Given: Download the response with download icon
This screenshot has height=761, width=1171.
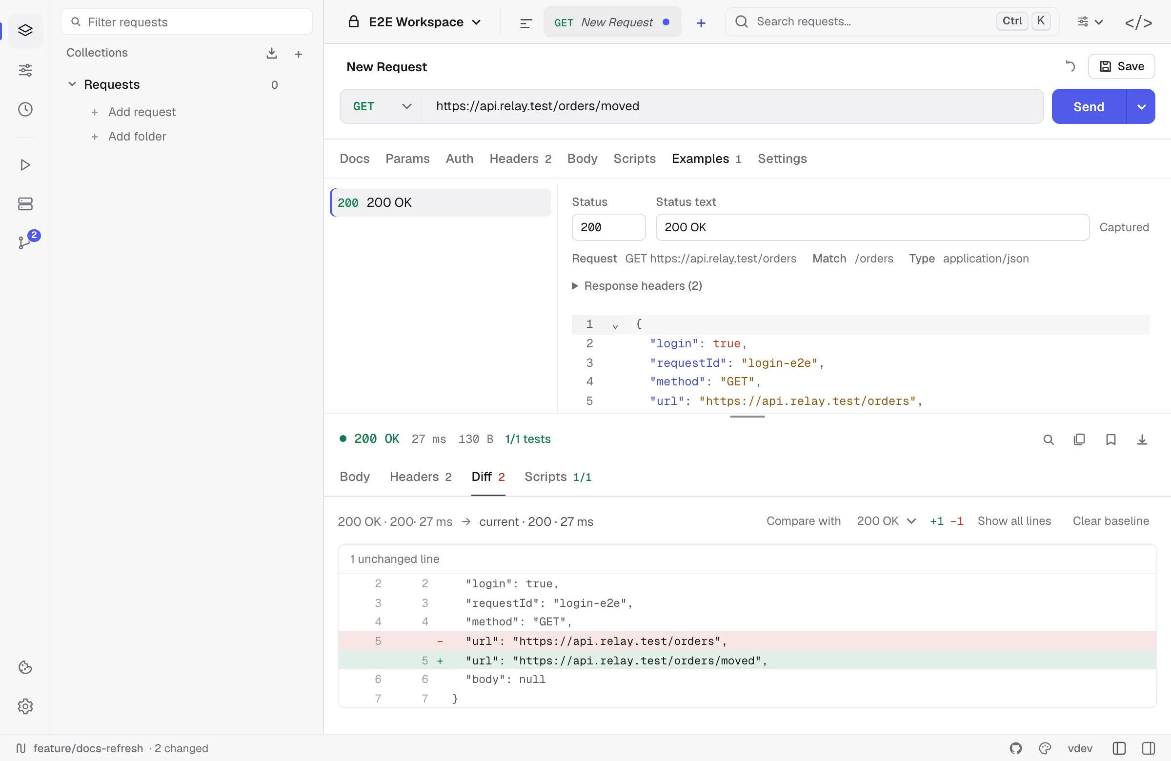Looking at the screenshot, I should [1142, 440].
